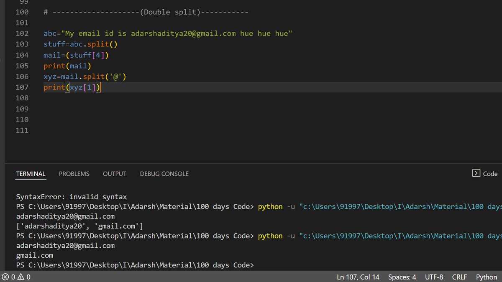Change end of line sequence CRLF
Screen dimensions: 502x282
pyautogui.click(x=460, y=277)
